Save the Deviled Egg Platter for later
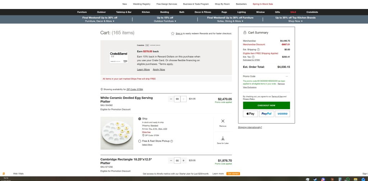The image size is (368, 181). click(223, 140)
